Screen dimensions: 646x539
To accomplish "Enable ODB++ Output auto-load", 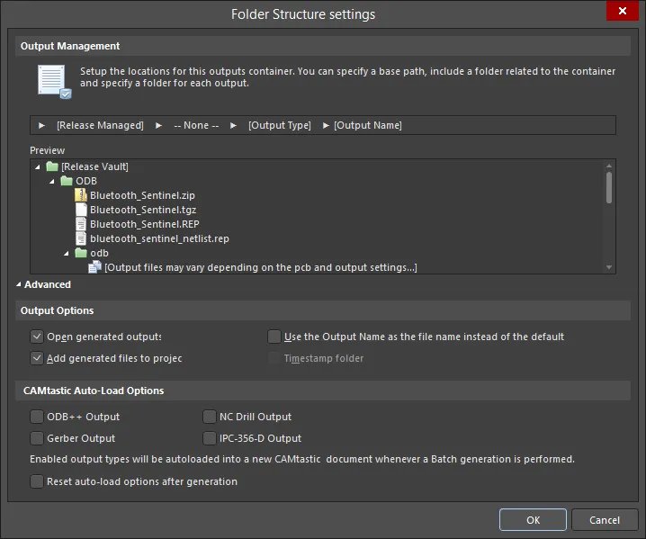I will [37, 417].
